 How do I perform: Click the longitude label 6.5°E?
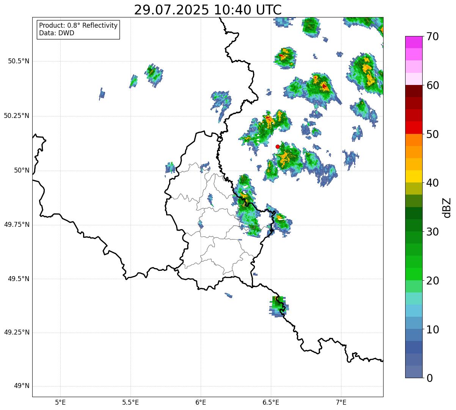pyautogui.click(x=271, y=402)
